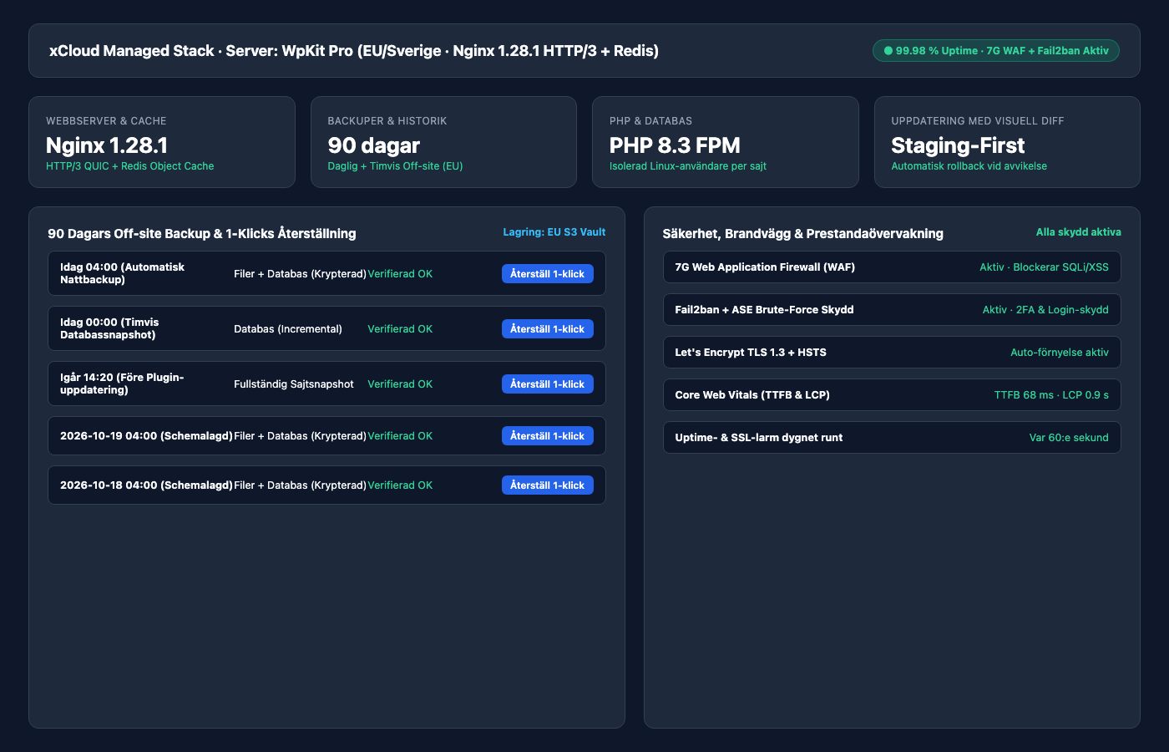Click the Daglig + Timvis Off-site (EU) subtitle

click(395, 166)
